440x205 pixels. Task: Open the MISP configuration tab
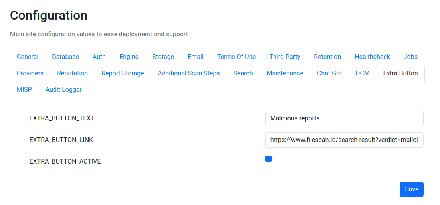[24, 90]
